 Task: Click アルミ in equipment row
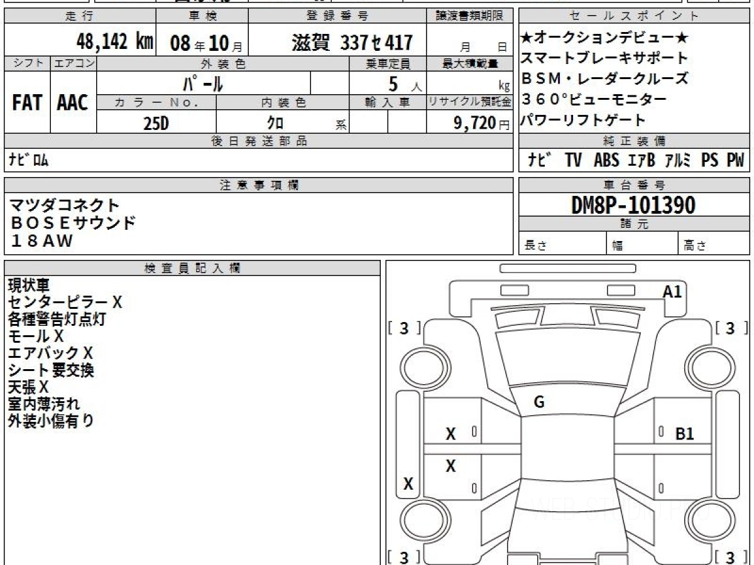pos(677,160)
